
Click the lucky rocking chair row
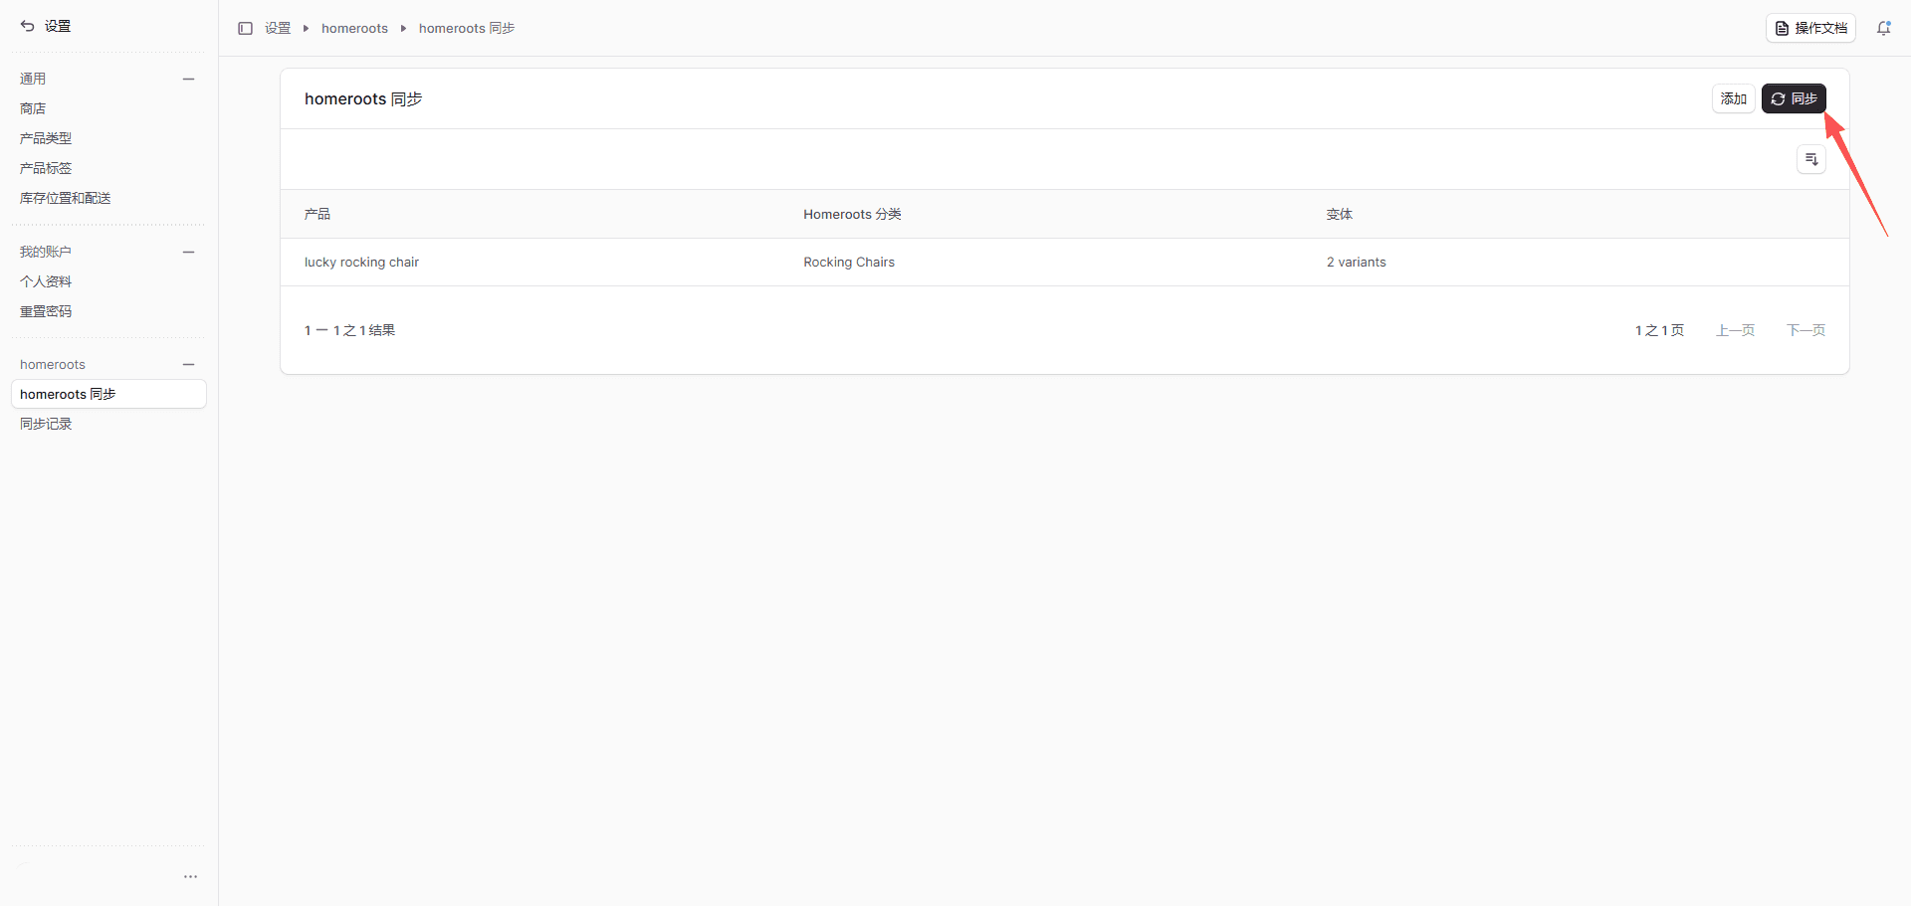tap(362, 263)
